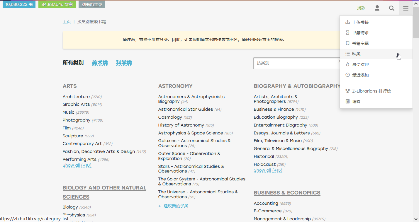Click the hourglass icon for 书籍请求
The image size is (419, 222).
pos(347,33)
